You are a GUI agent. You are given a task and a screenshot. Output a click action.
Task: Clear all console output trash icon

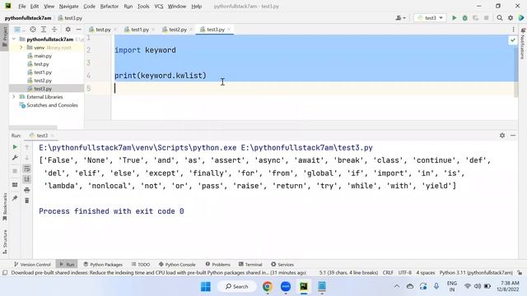click(27, 201)
